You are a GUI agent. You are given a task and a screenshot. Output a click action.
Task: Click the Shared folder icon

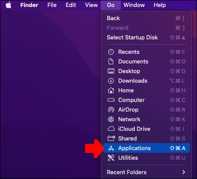111,138
